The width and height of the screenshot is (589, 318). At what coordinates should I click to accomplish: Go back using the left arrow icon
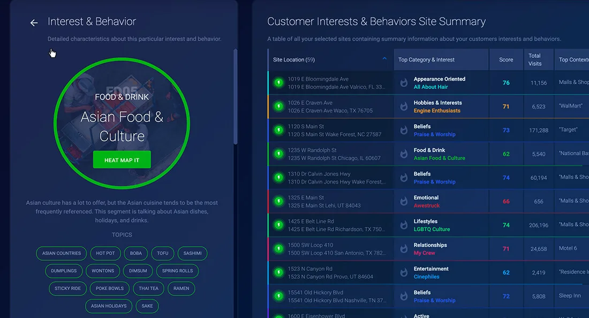point(34,23)
